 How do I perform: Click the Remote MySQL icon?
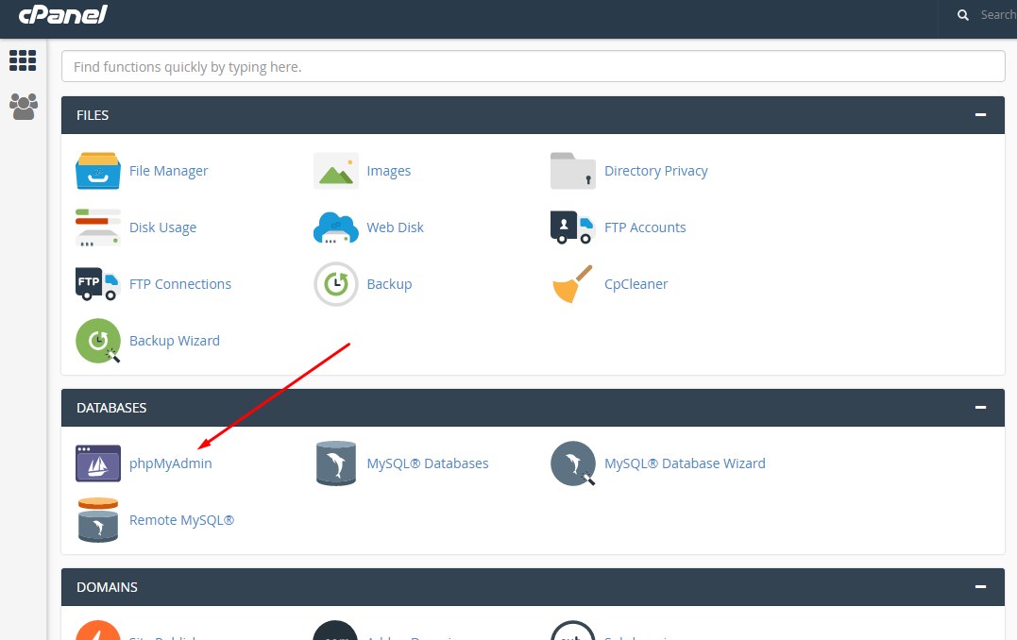click(98, 520)
